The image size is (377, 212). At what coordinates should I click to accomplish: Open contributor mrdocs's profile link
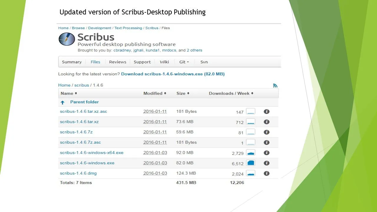(x=169, y=50)
